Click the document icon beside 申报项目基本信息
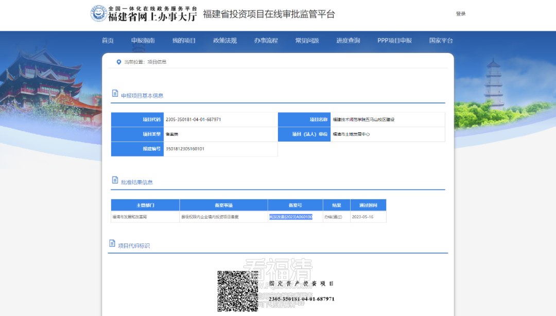This screenshot has height=316, width=556. [115, 93]
